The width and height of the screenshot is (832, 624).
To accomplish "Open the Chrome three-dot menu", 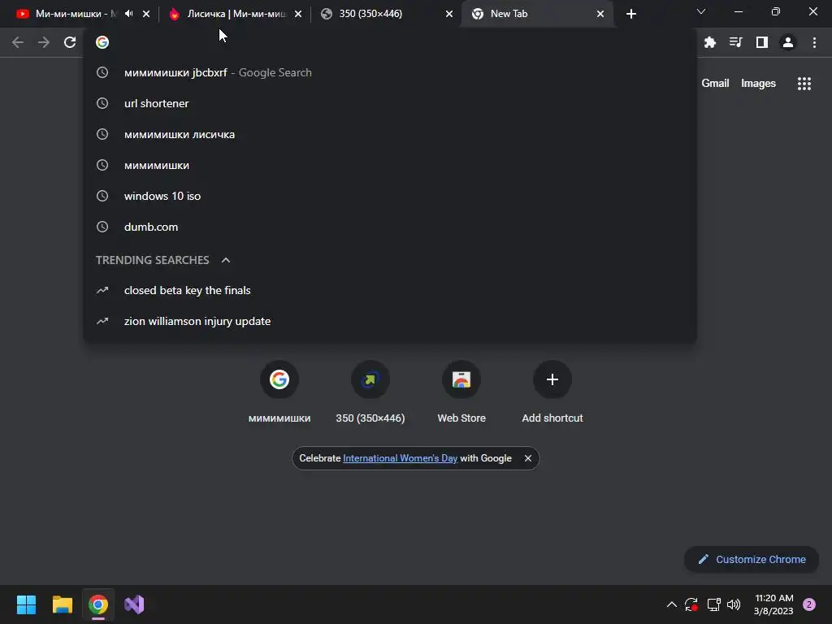I will [814, 42].
